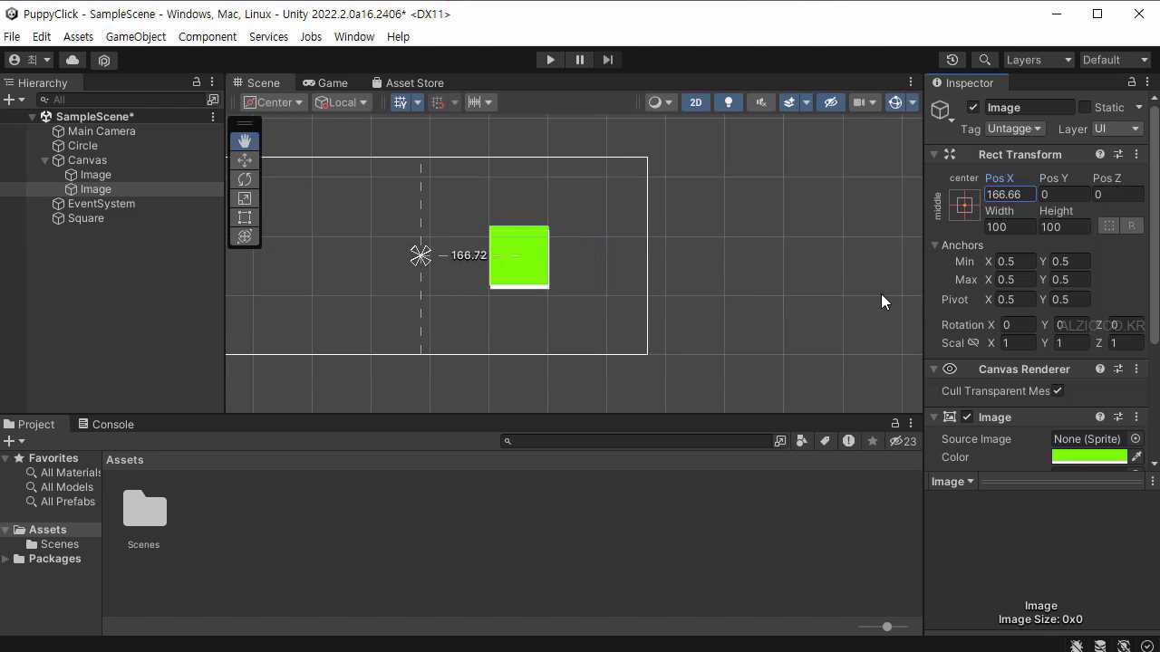The width and height of the screenshot is (1160, 652).
Task: Open Local handle rotation dropdown
Action: coord(342,102)
